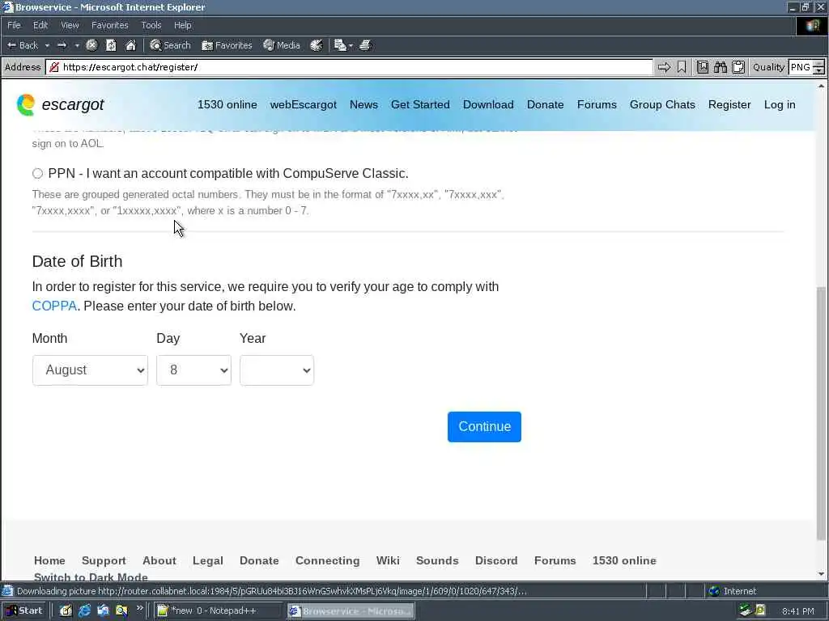Image resolution: width=829 pixels, height=621 pixels.
Task: Open the Log in nav link
Action: click(780, 104)
